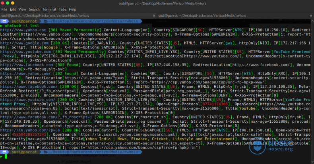Click the http://www.youtube.com URL
Image resolution: width=314 pixels, height=164 pixels.
(x=25, y=52)
